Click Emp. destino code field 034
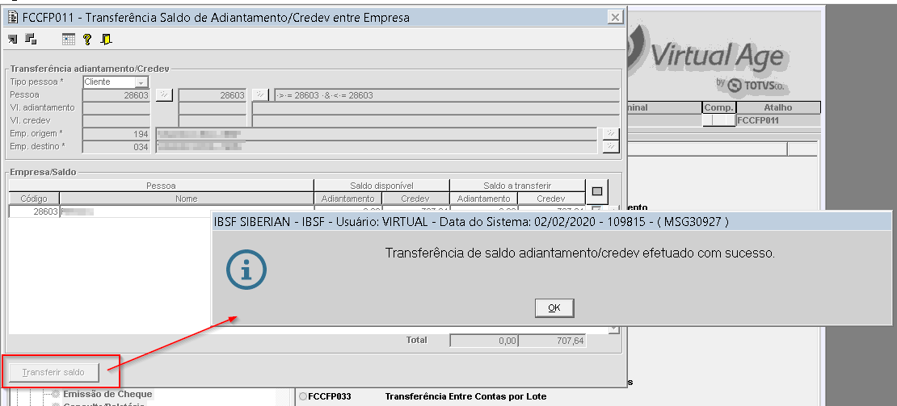The height and width of the screenshot is (406, 897). (x=116, y=147)
